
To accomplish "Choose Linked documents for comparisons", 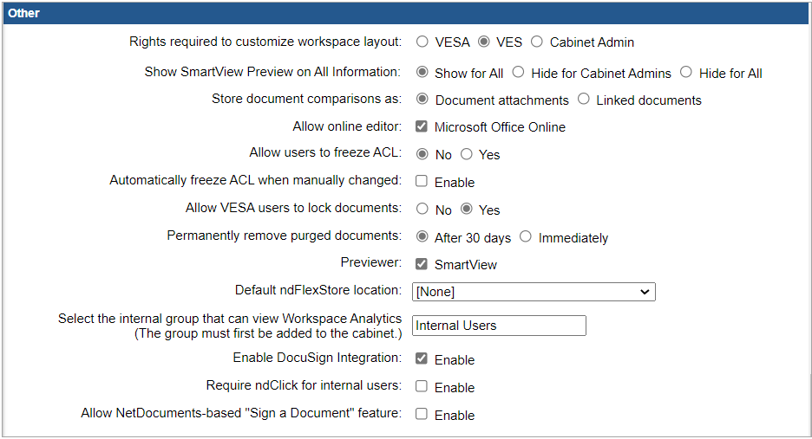I will click(584, 100).
